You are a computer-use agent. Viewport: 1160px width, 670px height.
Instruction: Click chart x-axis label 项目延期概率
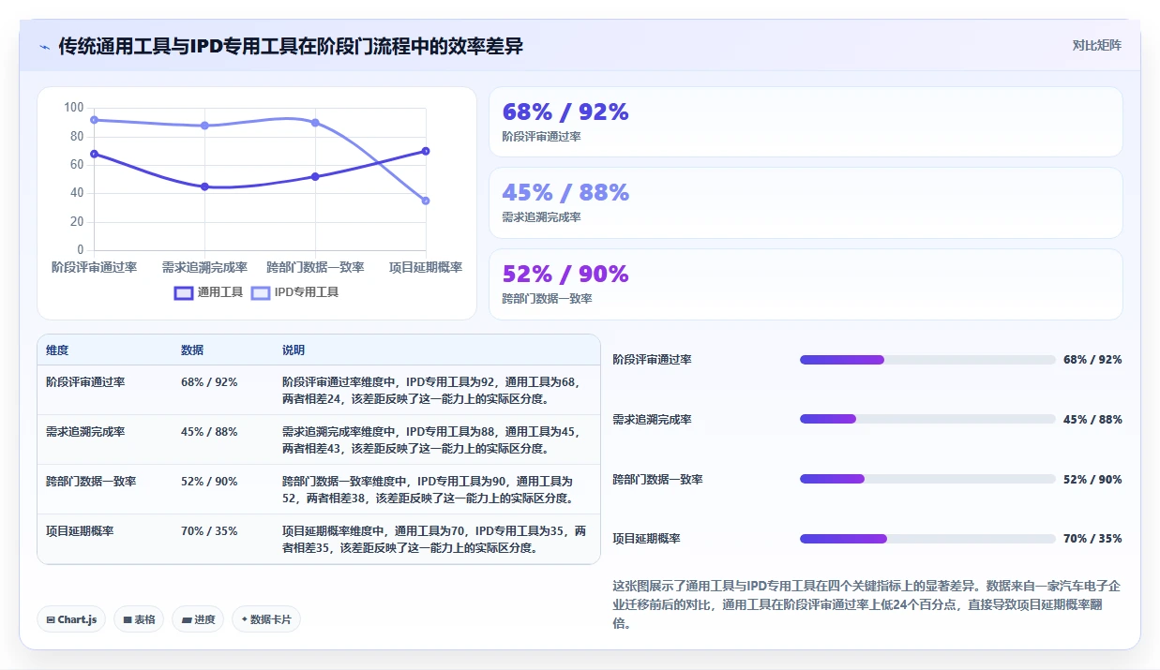click(426, 268)
